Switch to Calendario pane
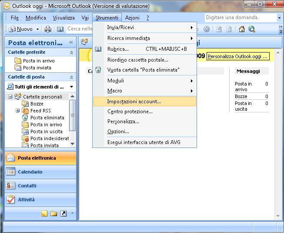 (40, 172)
